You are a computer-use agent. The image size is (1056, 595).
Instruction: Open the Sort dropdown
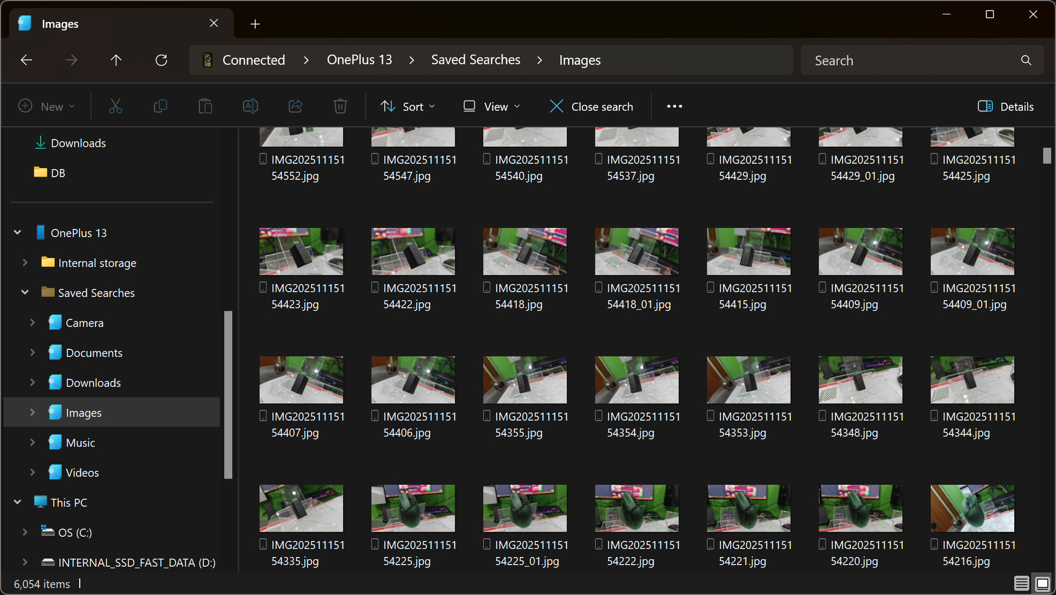pyautogui.click(x=408, y=106)
